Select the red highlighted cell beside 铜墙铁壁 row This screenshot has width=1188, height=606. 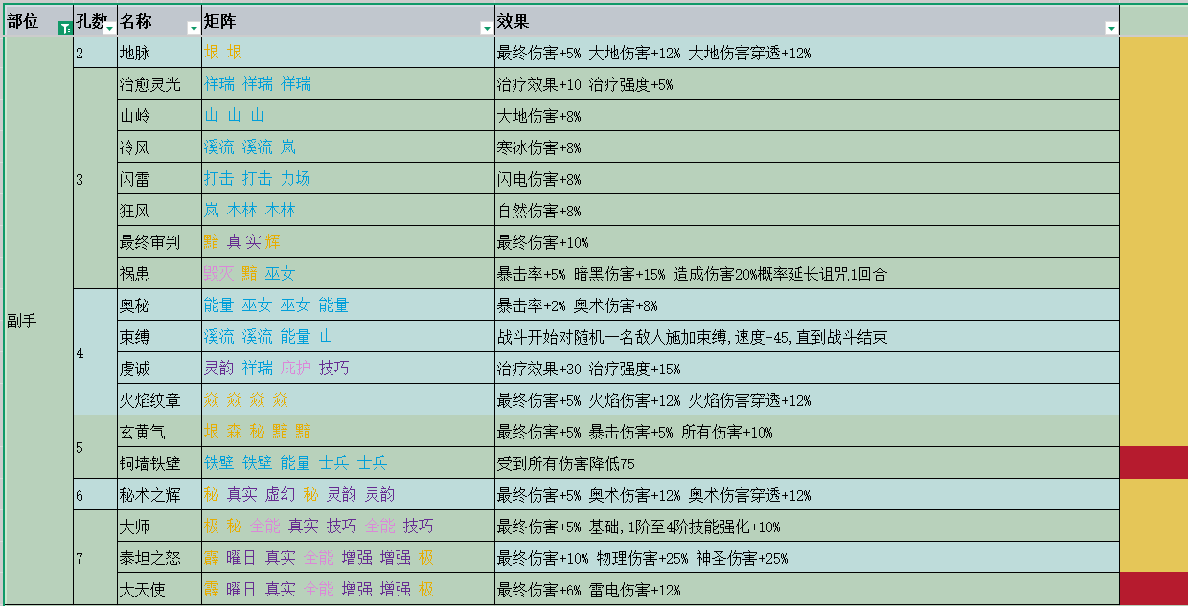point(1154,463)
